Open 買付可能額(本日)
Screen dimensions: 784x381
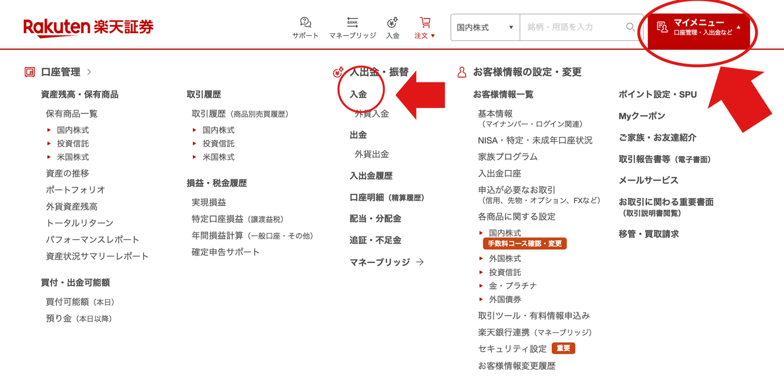(x=80, y=302)
